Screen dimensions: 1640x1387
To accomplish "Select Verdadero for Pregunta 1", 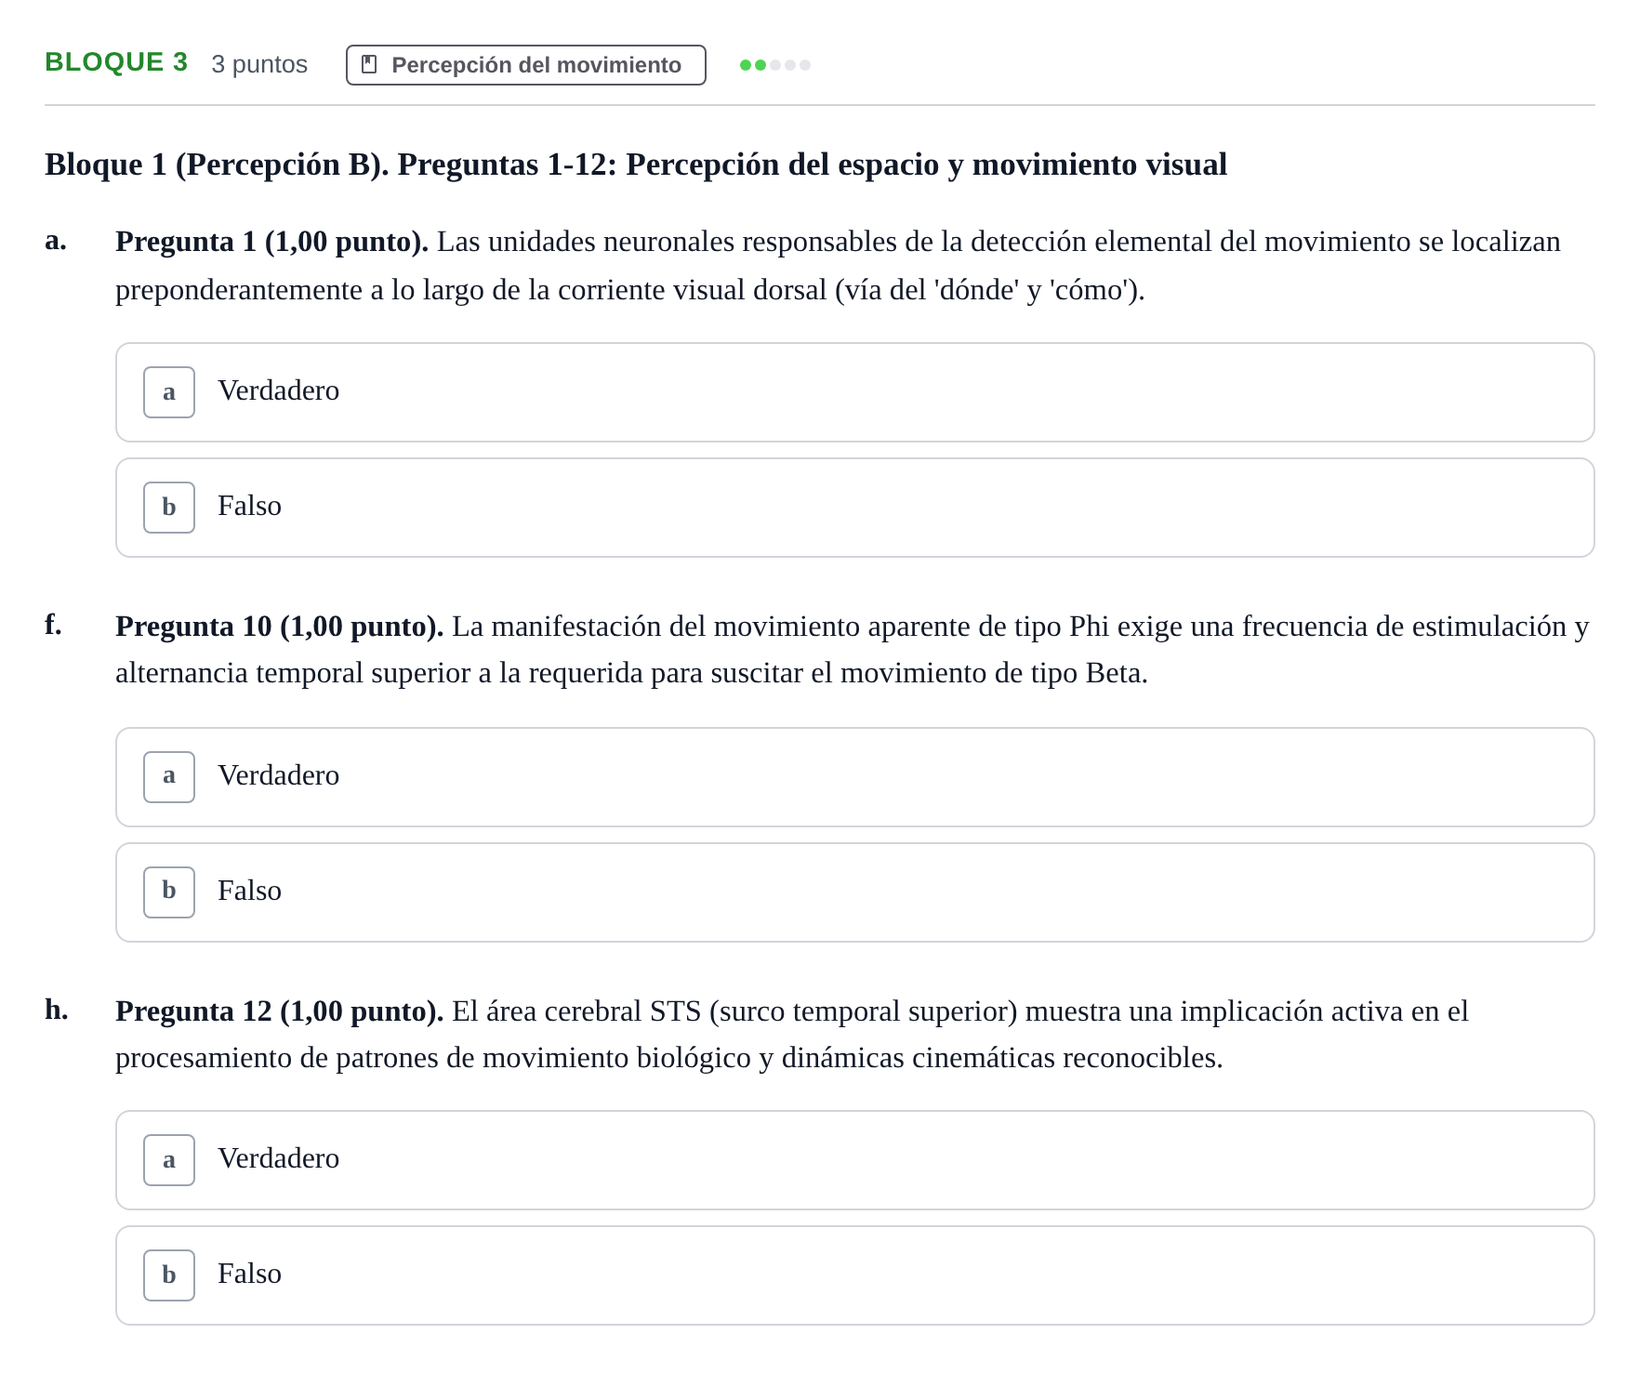I will click(854, 392).
